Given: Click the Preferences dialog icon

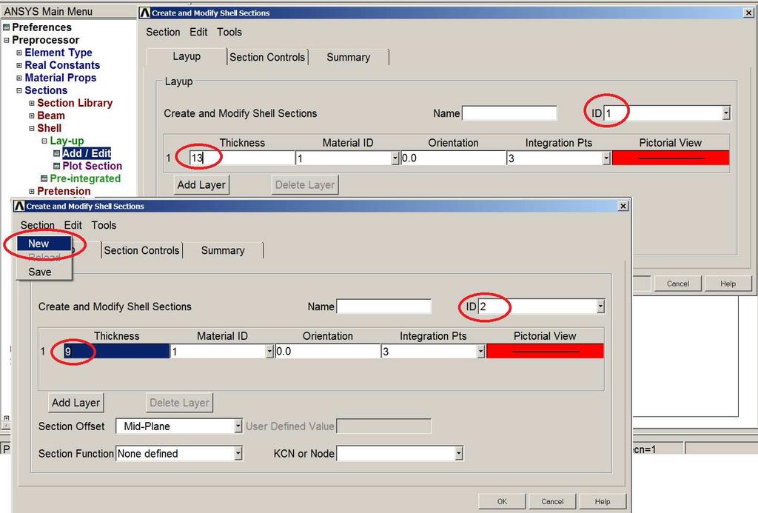Looking at the screenshot, I should point(6,27).
